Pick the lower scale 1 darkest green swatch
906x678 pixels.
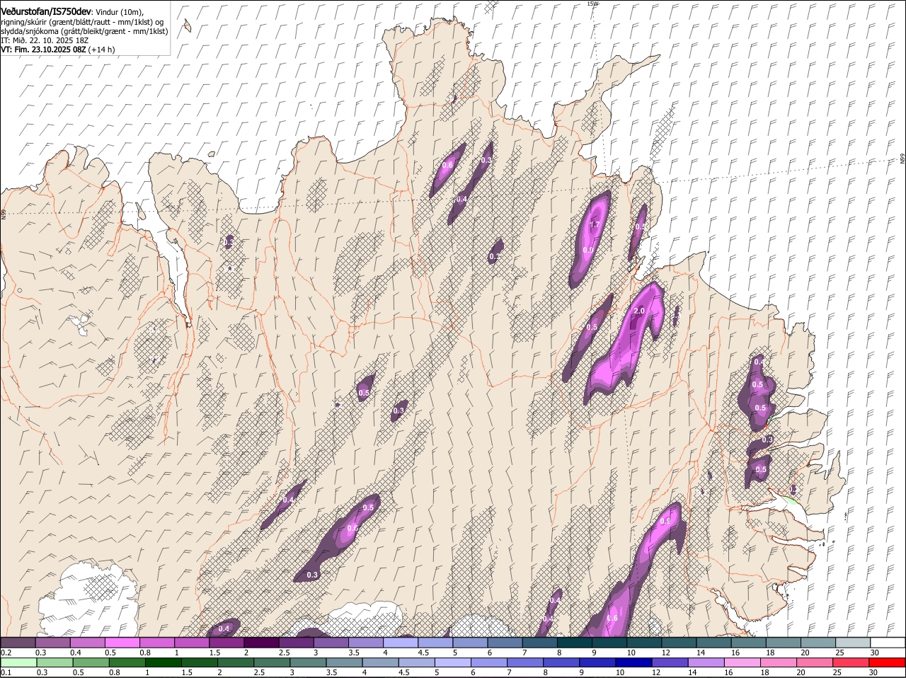pos(163,663)
